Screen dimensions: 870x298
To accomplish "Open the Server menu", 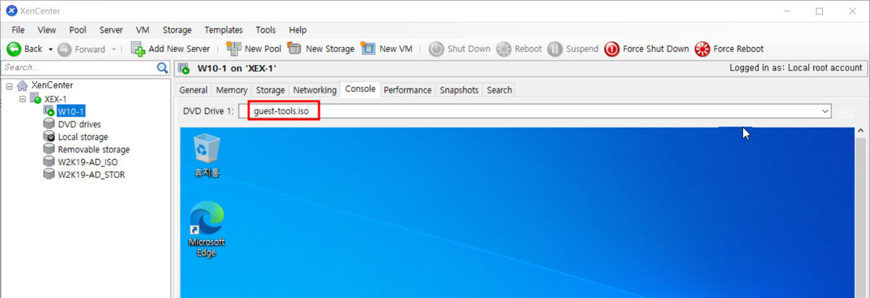I will coord(111,30).
